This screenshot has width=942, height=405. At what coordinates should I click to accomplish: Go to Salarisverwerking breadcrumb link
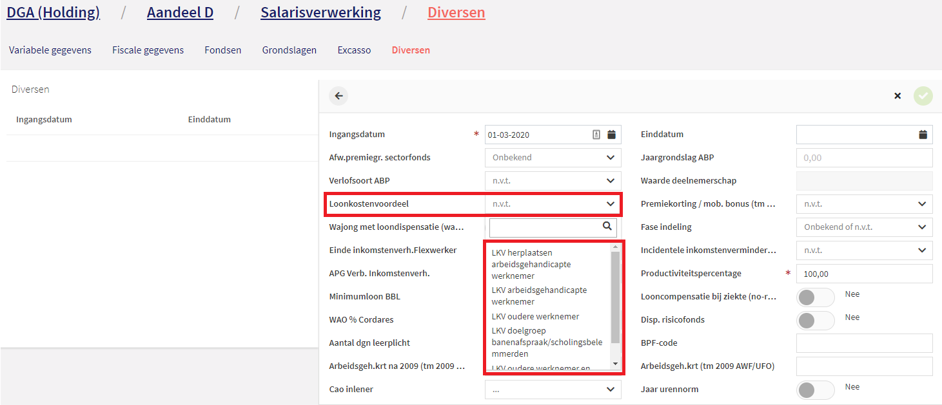pos(320,13)
